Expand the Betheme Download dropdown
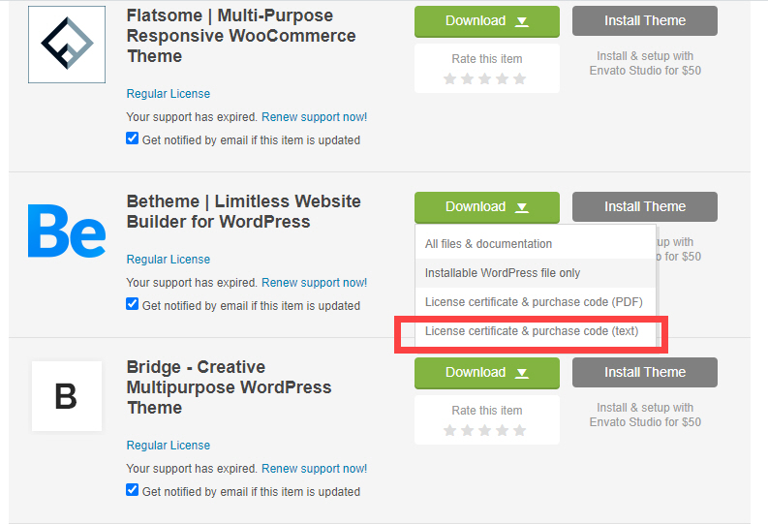This screenshot has height=524, width=768. pyautogui.click(x=487, y=207)
